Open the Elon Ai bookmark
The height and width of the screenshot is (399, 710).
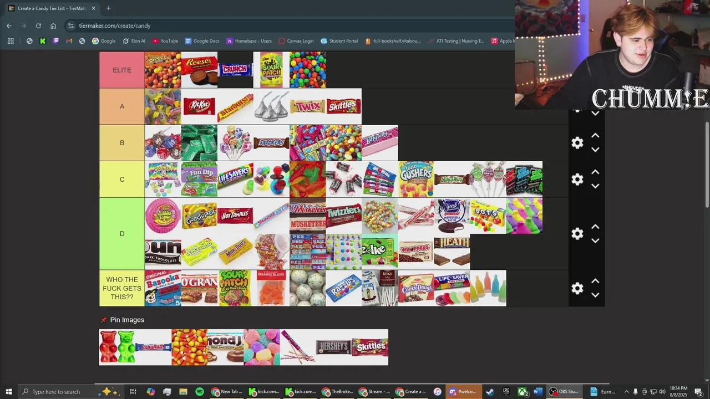(x=134, y=40)
